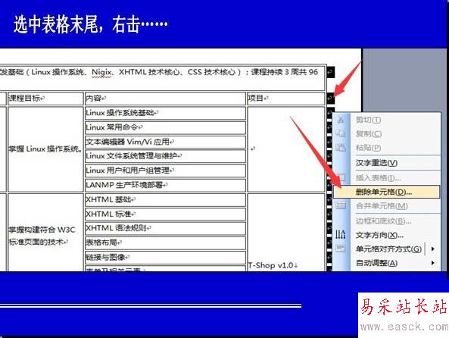Click the LANMP 生产环境部署 cell
449x338 pixels.
coord(165,185)
